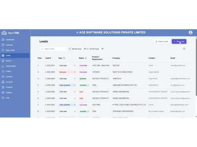197x147 pixels.
Task: Click Lost status badge in row 6
Action: click(81, 98)
